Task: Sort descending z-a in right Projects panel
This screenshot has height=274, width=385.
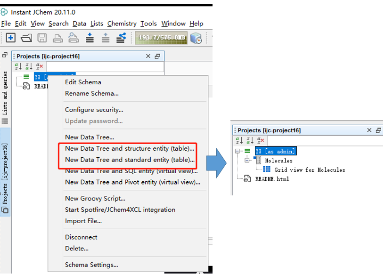Action: click(250, 141)
